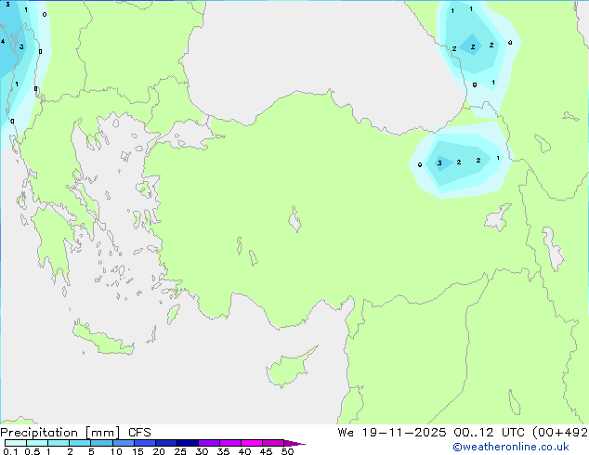Click the 40–45 mm magenta legend swatch
The width and height of the screenshot is (589, 455).
tap(252, 443)
